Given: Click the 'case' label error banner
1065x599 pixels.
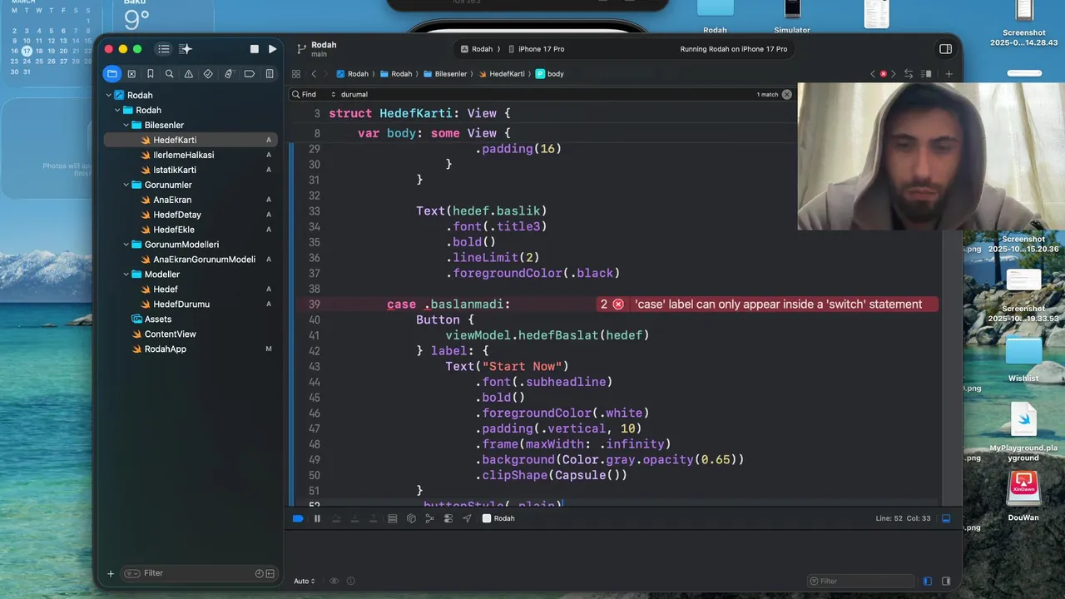Looking at the screenshot, I should pyautogui.click(x=767, y=304).
